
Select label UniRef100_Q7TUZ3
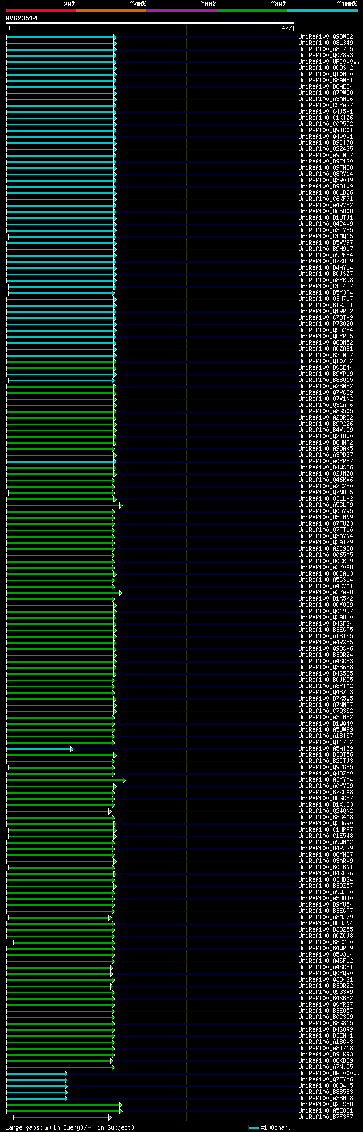point(326,523)
